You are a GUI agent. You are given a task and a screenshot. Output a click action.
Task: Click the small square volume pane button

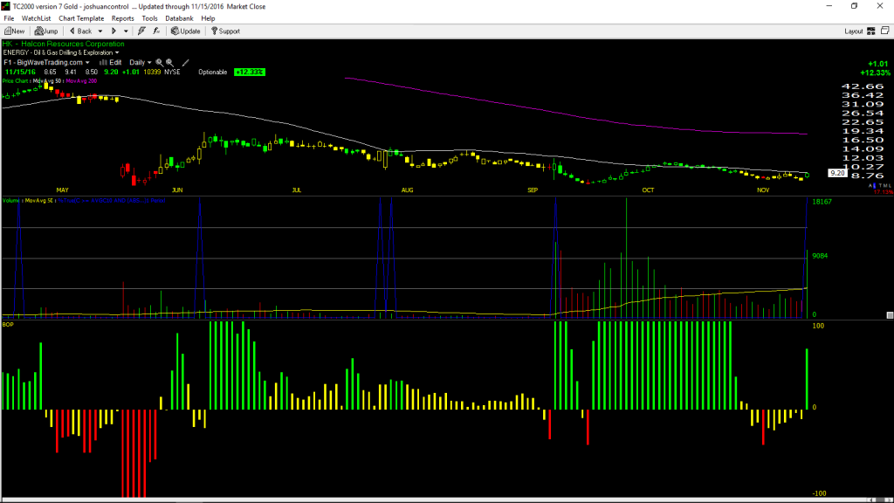[890, 314]
